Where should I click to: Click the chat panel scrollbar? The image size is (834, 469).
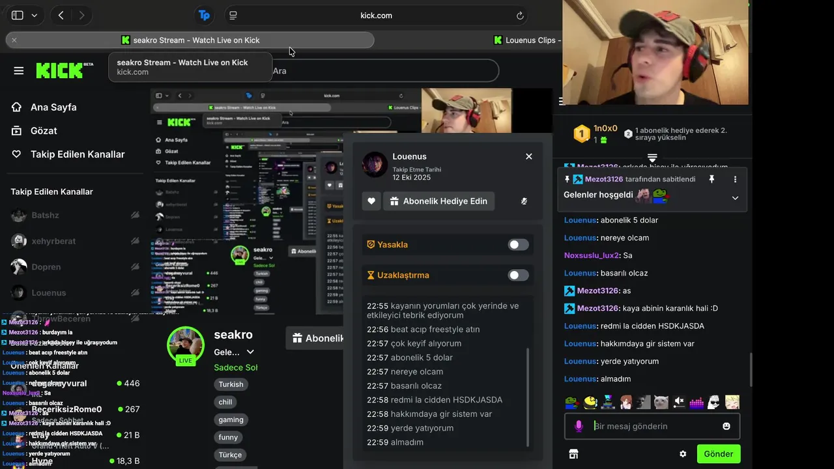[x=751, y=370]
